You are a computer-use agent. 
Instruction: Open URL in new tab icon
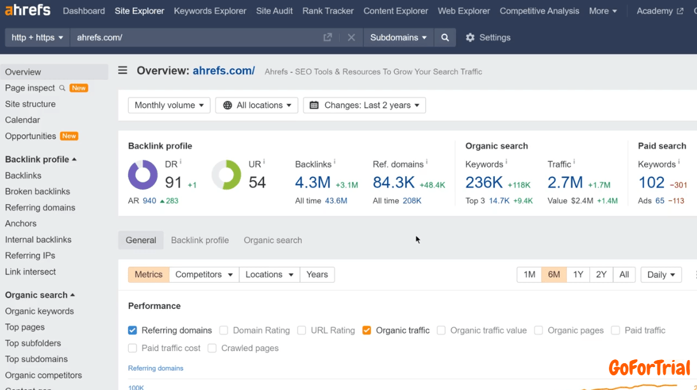328,38
